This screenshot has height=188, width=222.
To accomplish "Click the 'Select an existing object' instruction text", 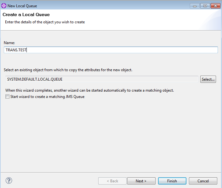I will pyautogui.click(x=68, y=70).
